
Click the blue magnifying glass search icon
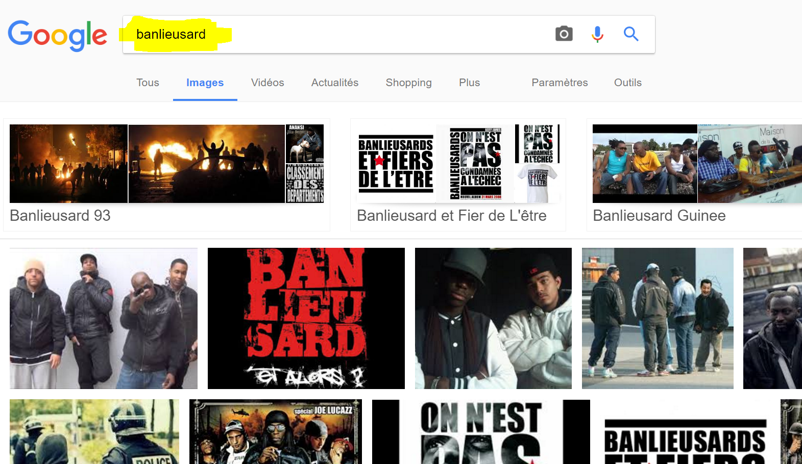(631, 34)
